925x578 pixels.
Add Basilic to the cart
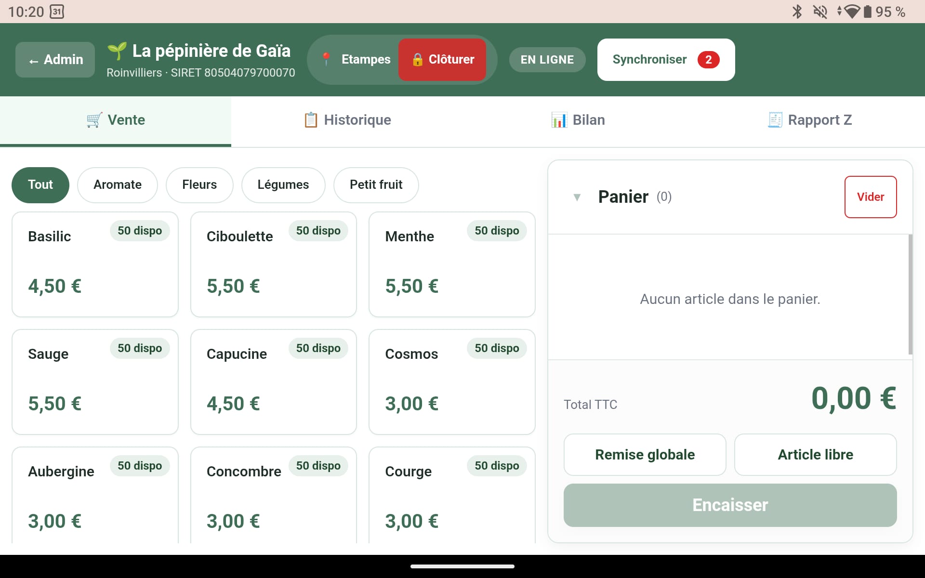95,264
